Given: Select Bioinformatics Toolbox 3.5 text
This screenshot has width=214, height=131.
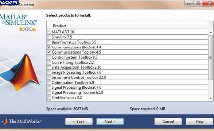Looking at the screenshot, I should point(74,42).
